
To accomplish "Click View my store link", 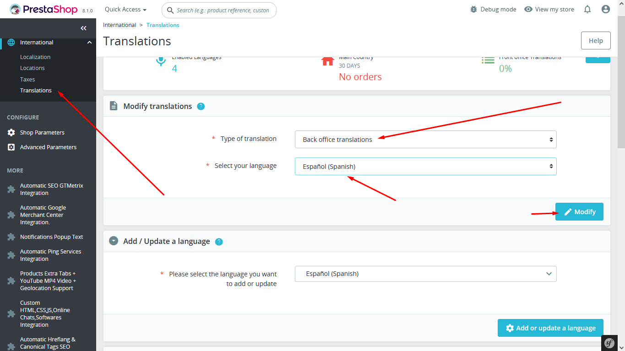I will point(549,9).
